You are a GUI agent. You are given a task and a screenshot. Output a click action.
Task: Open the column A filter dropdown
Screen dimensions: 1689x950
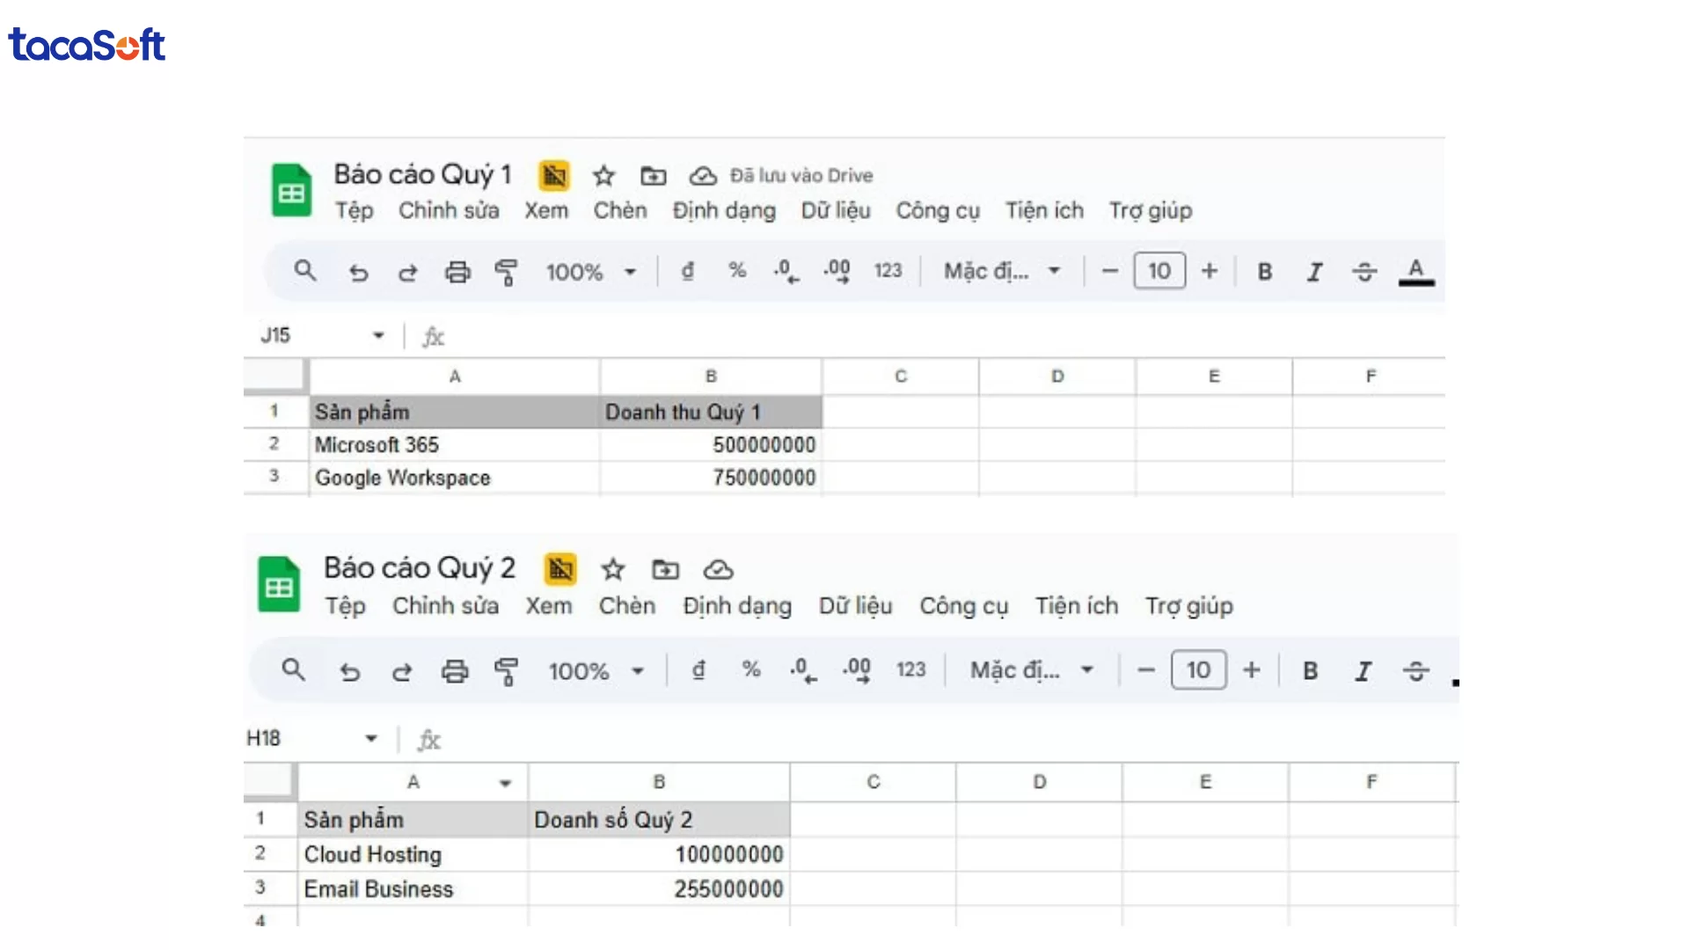(506, 782)
